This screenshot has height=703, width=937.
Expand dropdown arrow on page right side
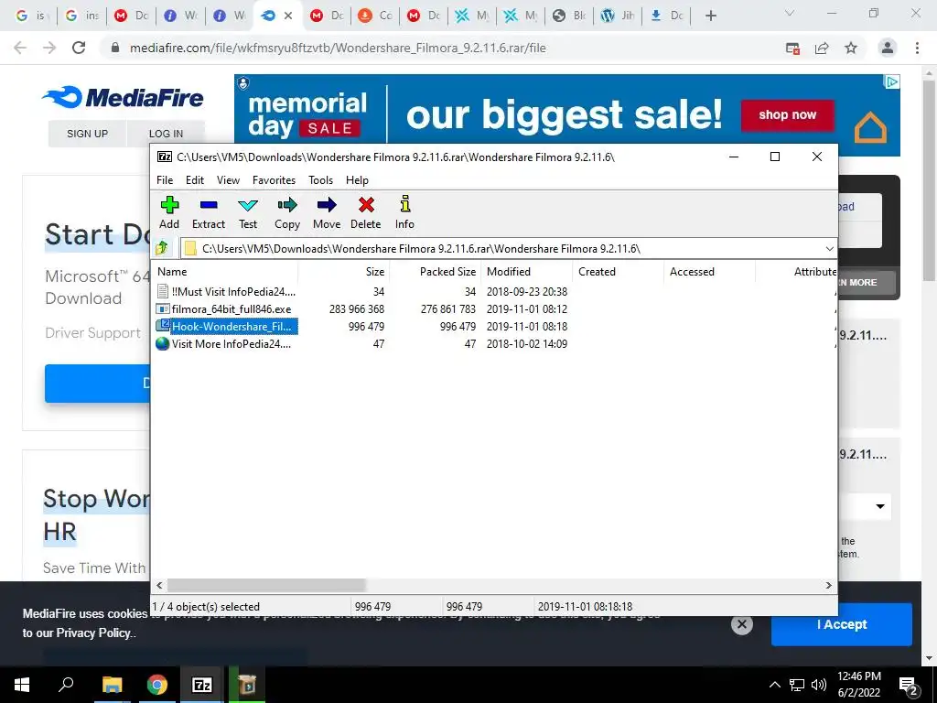[880, 506]
